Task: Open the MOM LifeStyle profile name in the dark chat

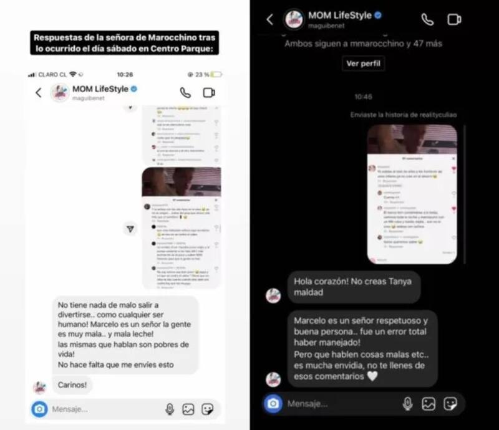Action: (340, 15)
